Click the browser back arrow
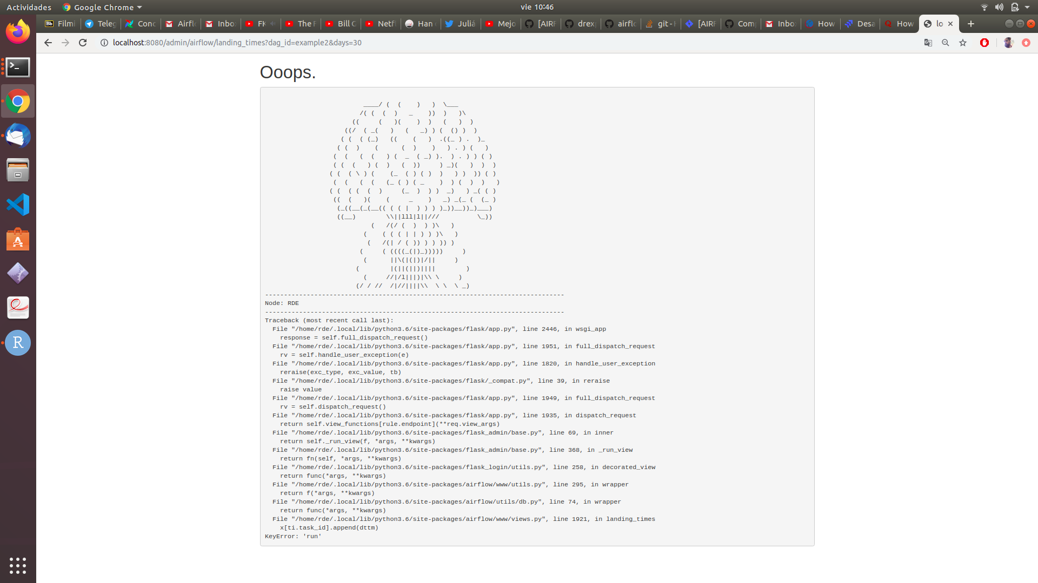 tap(48, 43)
